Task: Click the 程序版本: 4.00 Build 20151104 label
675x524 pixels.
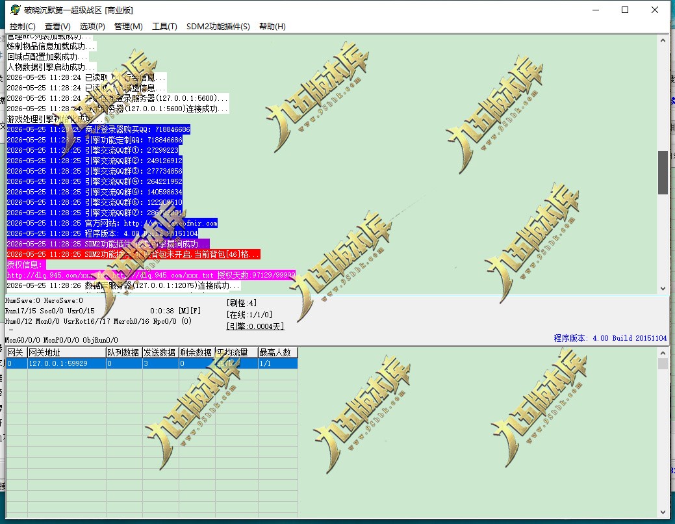Action: [x=610, y=338]
